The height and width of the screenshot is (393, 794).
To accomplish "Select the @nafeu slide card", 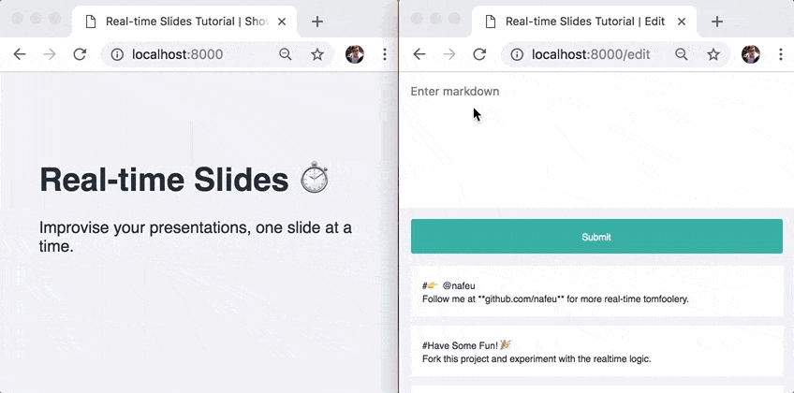I will pyautogui.click(x=597, y=292).
